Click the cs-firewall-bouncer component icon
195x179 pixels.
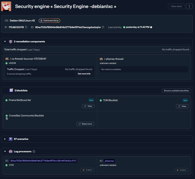[7, 59]
